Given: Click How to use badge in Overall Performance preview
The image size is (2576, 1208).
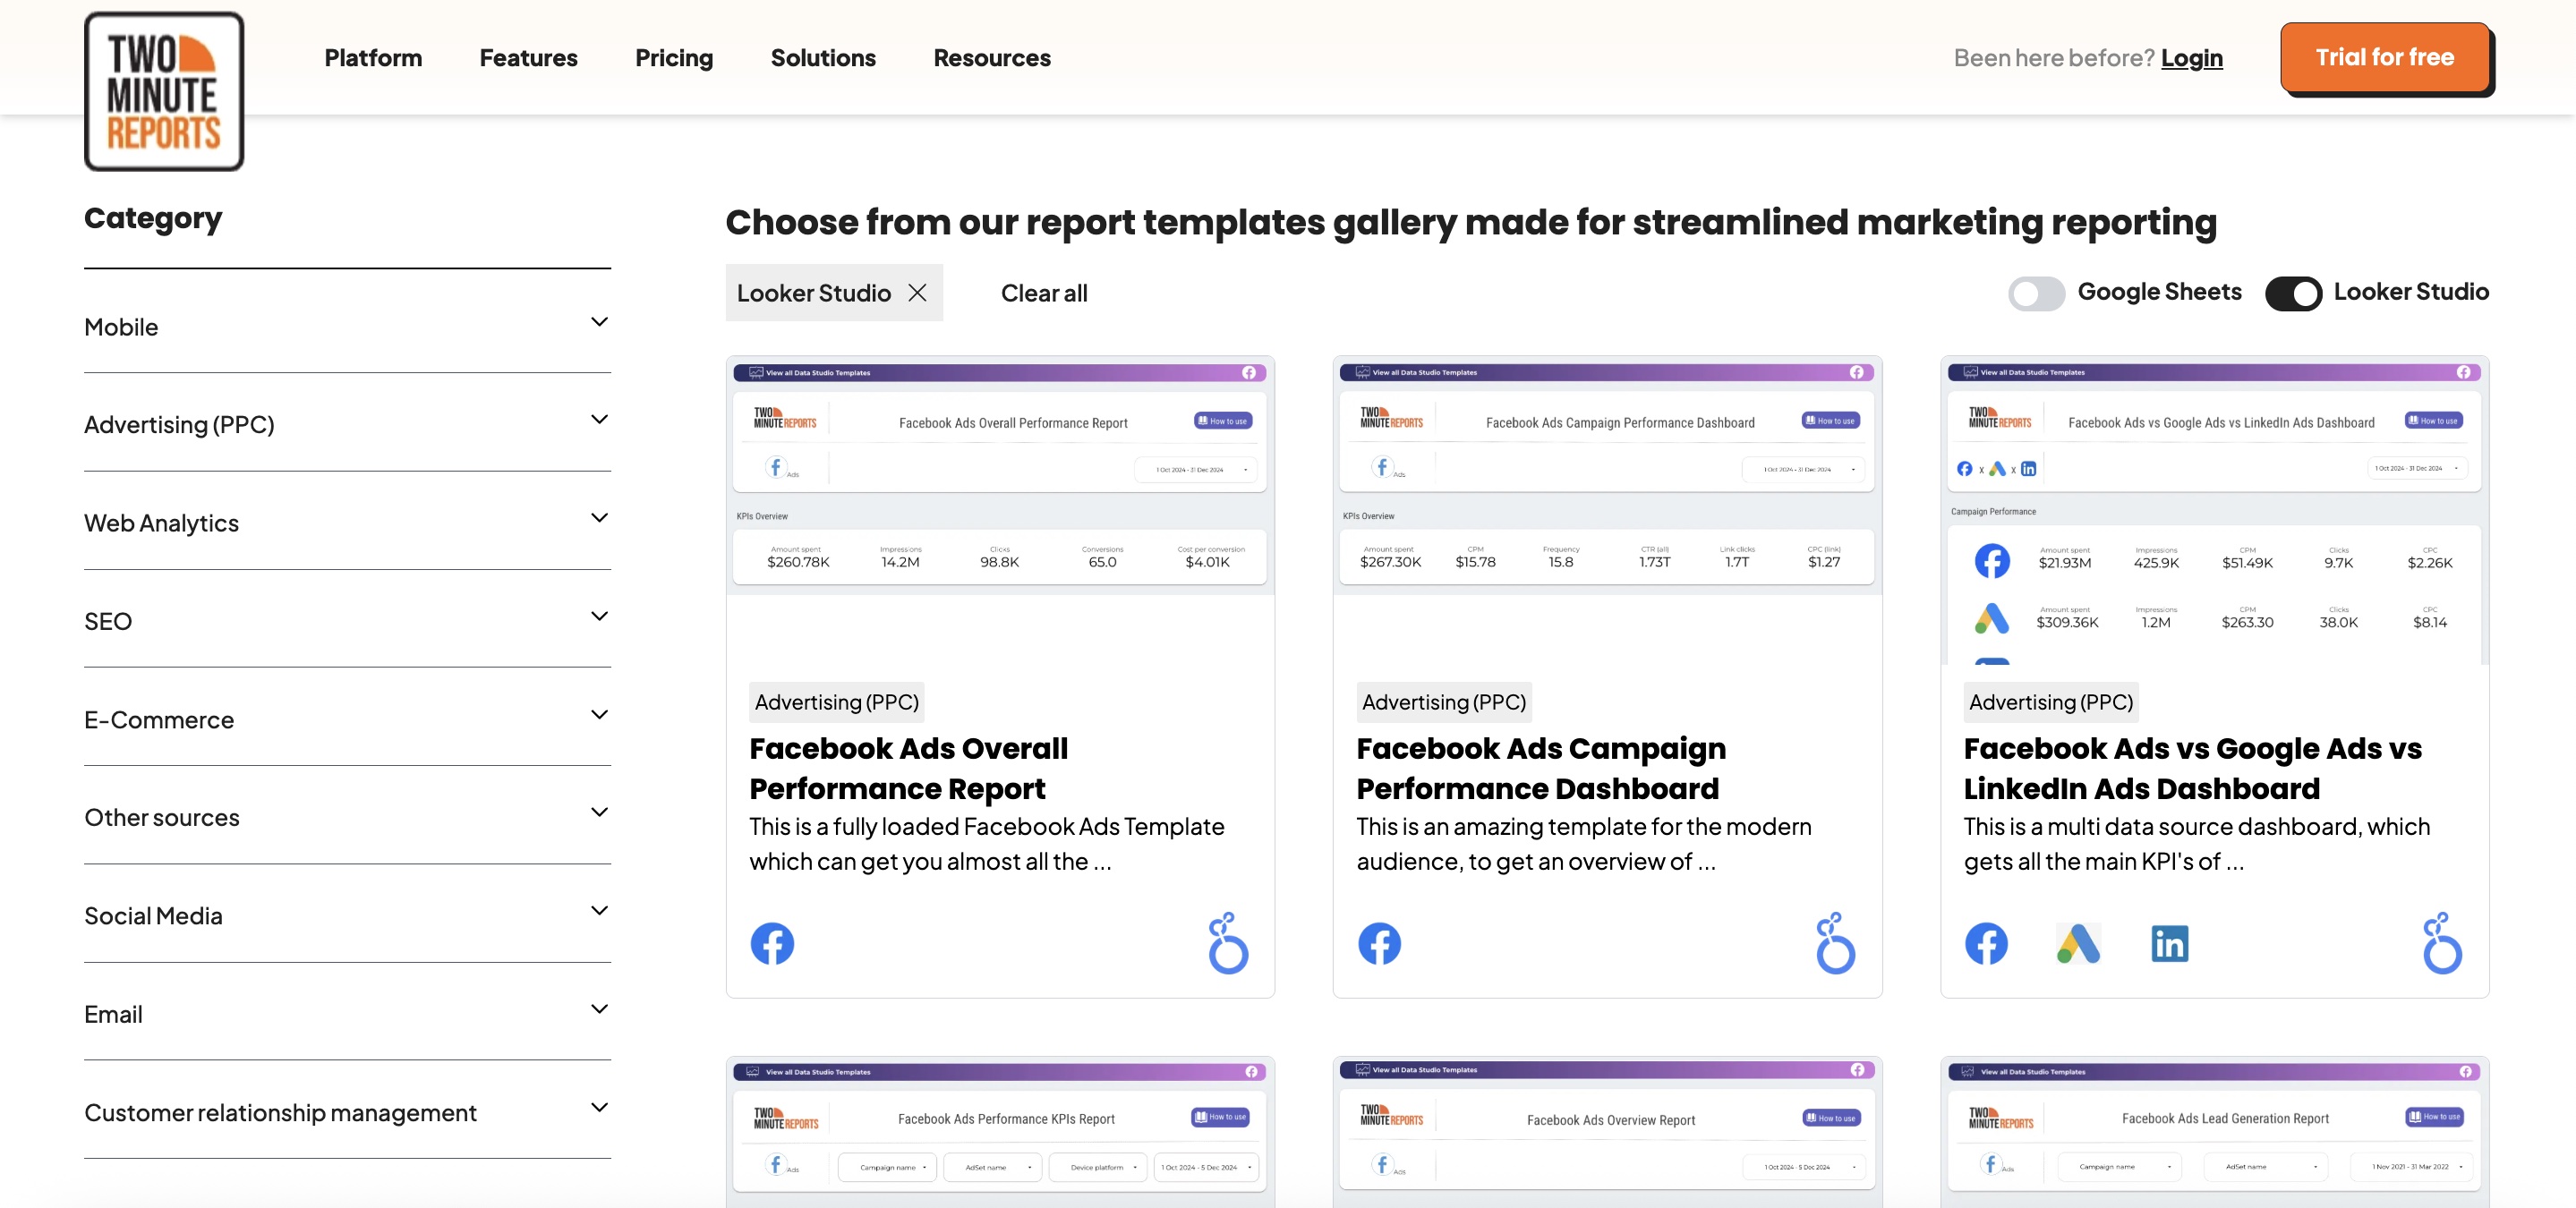Looking at the screenshot, I should 1223,421.
